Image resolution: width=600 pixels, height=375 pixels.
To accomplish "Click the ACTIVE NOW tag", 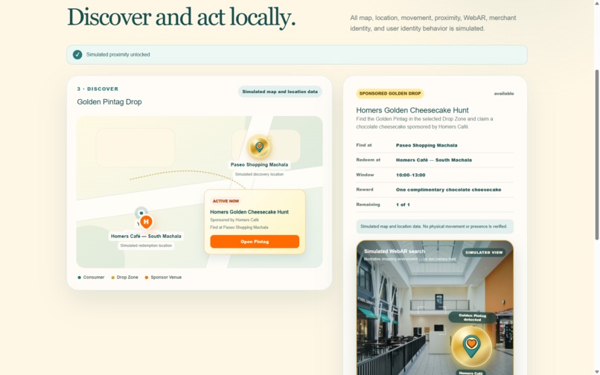I will coord(226,201).
